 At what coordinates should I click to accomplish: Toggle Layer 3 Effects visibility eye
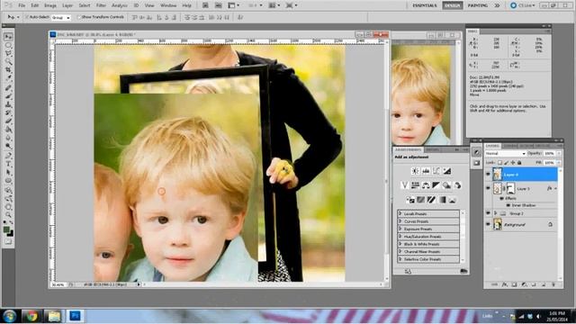502,198
